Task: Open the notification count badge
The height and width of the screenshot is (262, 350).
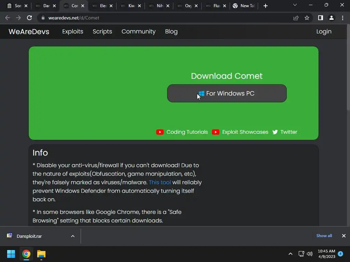Action: (x=340, y=254)
